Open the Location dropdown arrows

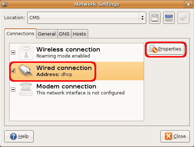143,18
